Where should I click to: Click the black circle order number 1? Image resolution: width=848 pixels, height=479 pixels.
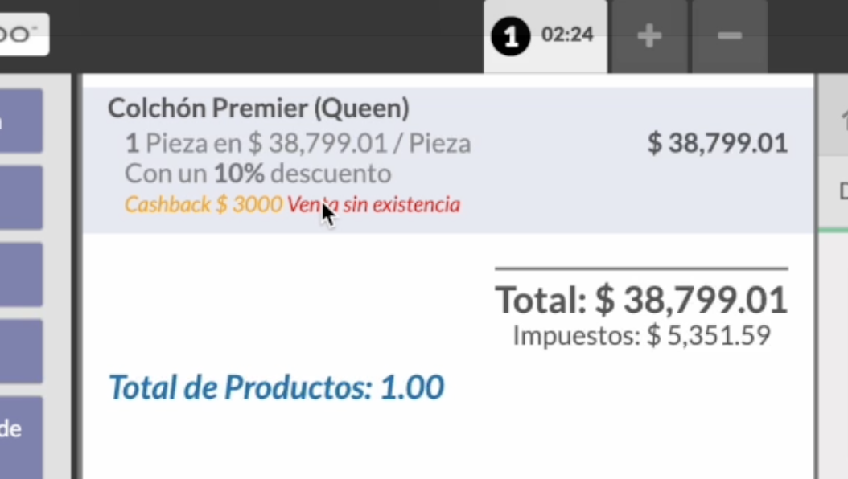point(510,36)
